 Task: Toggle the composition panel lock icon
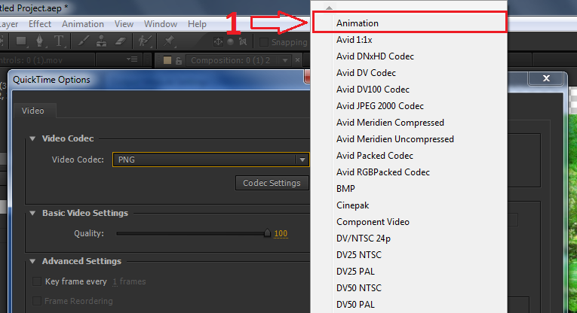[179, 60]
